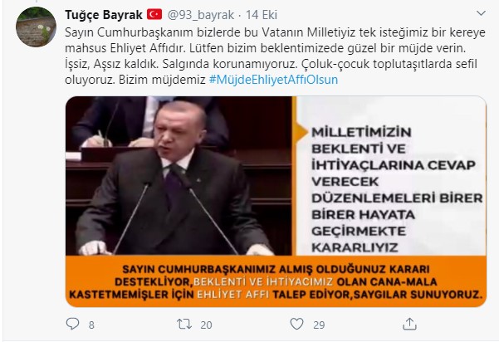Viewport: 499px width, 342px height.
Task: Open the share tweet upload icon
Action: (409, 324)
